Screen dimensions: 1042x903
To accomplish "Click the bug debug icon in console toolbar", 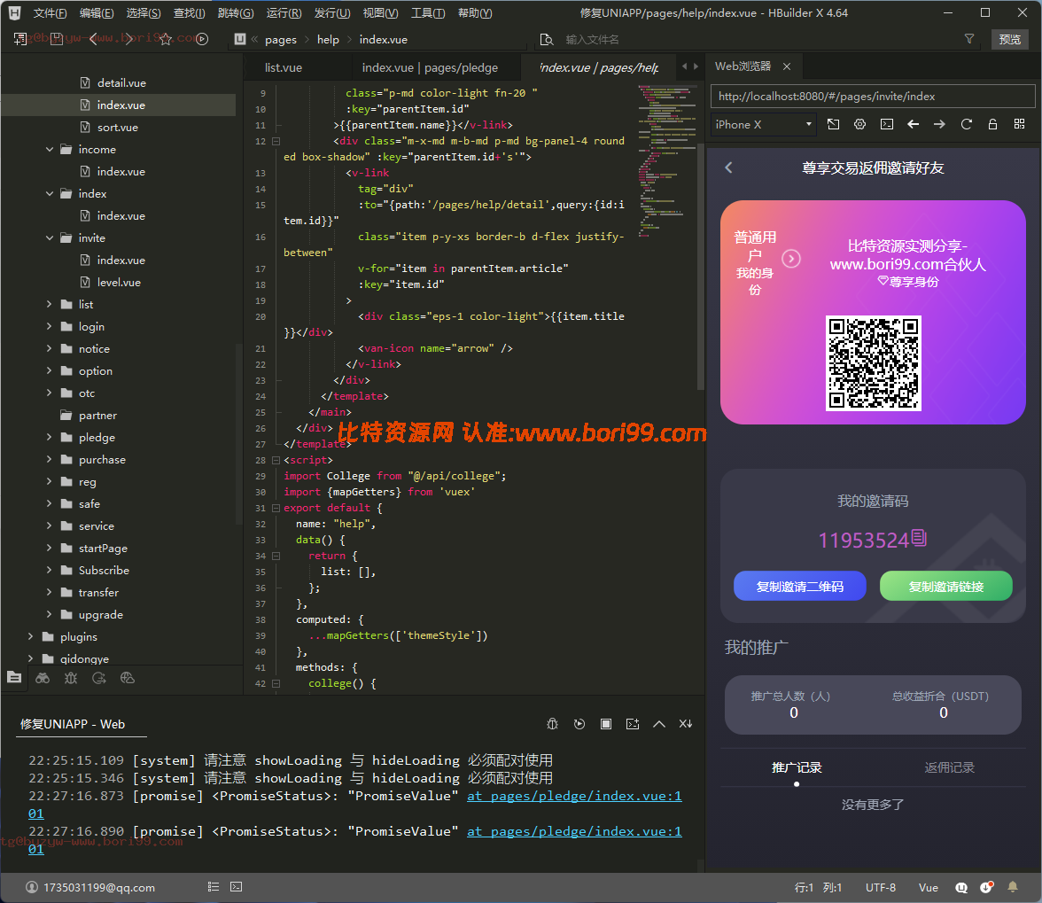I will 552,724.
